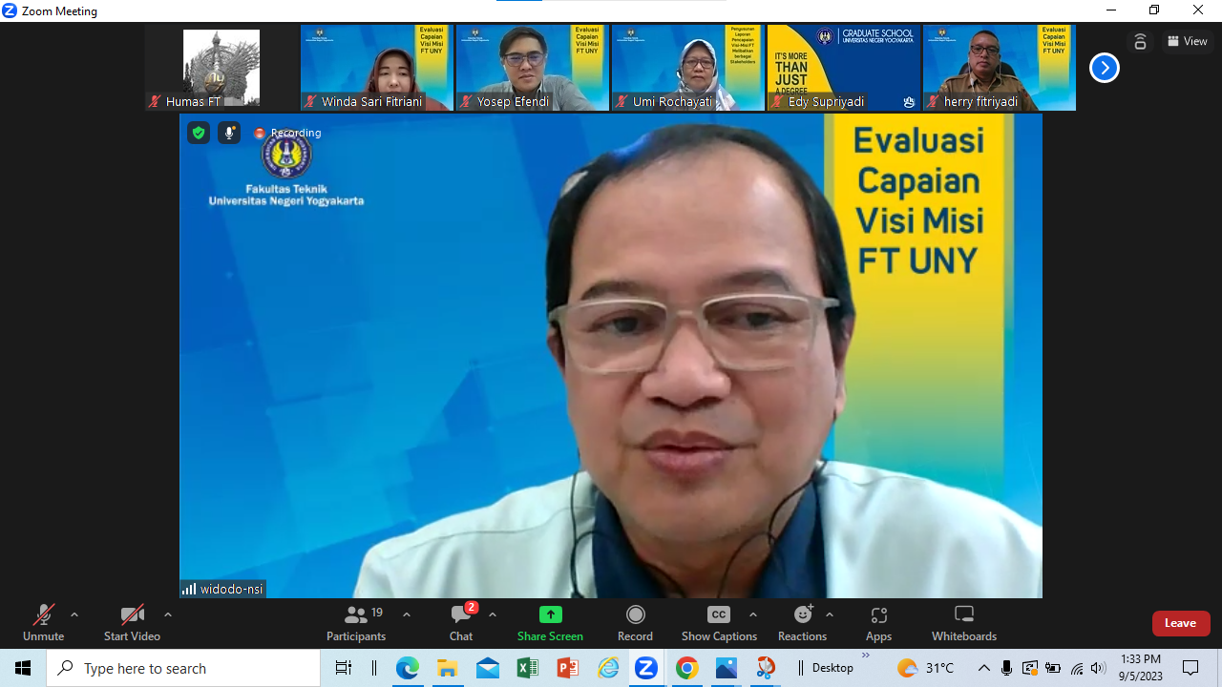Expand the caret next to Show Captions
Image resolution: width=1222 pixels, height=687 pixels.
[x=753, y=614]
